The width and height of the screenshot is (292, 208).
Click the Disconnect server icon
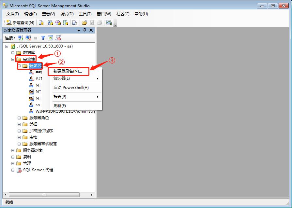point(28,38)
